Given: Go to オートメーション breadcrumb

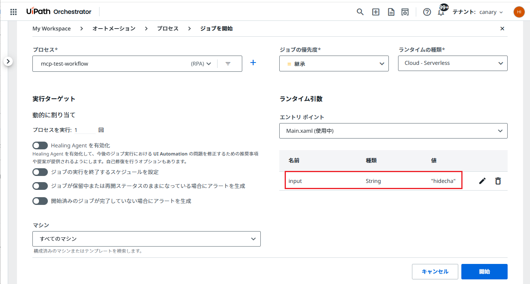Looking at the screenshot, I should [x=114, y=29].
